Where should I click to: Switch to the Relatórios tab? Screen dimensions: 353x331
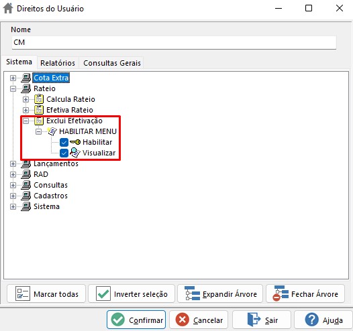point(58,63)
